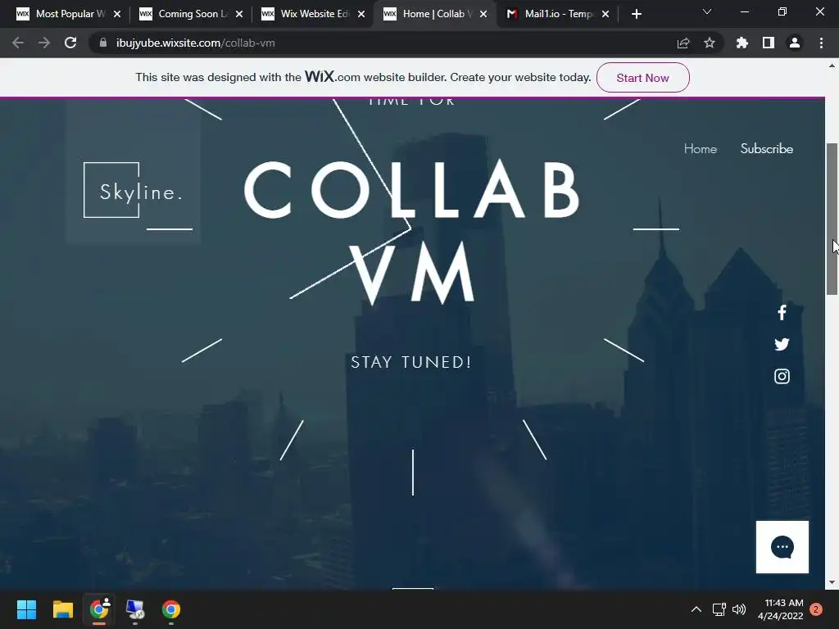This screenshot has height=629, width=839.
Task: Click the Start Now button
Action: [642, 78]
